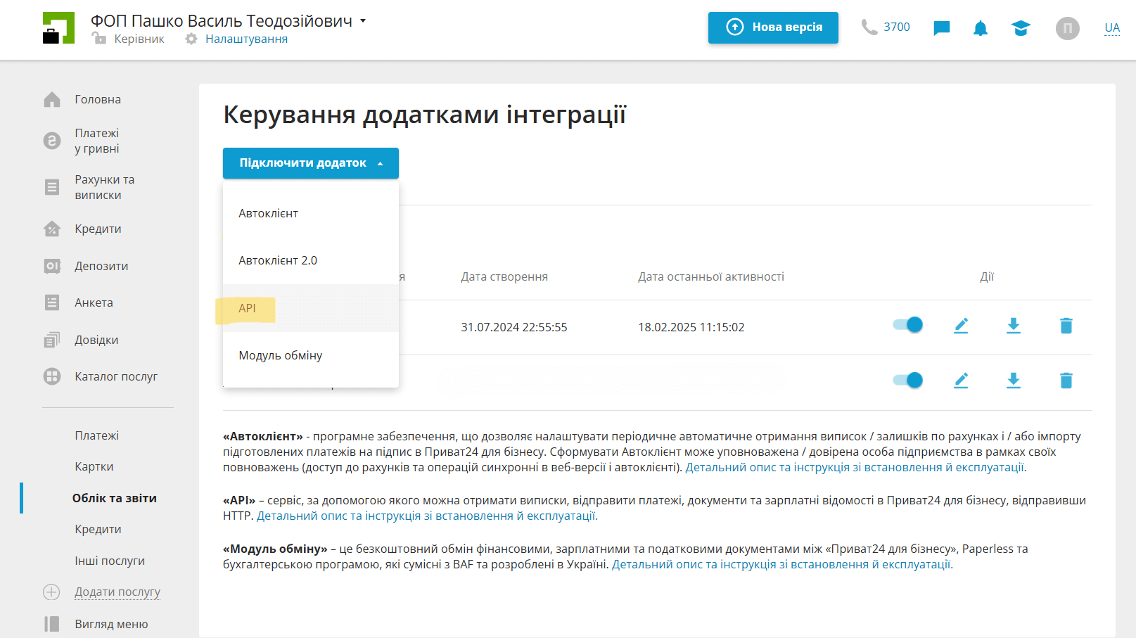
Task: Click the Дата останньої активності column header
Action: click(x=711, y=277)
